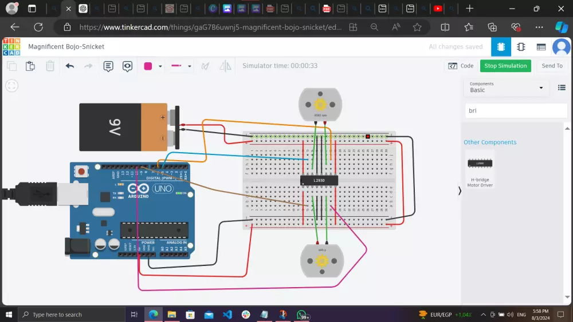Expand the wire color dropdown arrow
The width and height of the screenshot is (573, 322).
coord(160,66)
